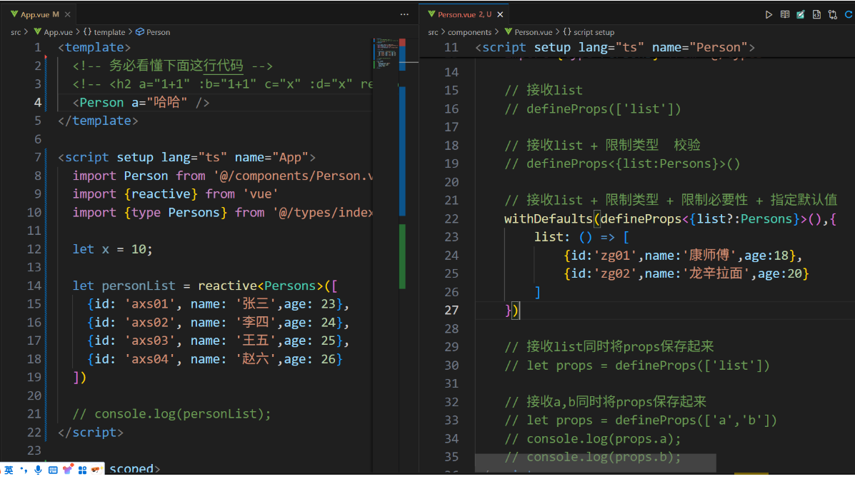Open the split preview book icon

[785, 15]
